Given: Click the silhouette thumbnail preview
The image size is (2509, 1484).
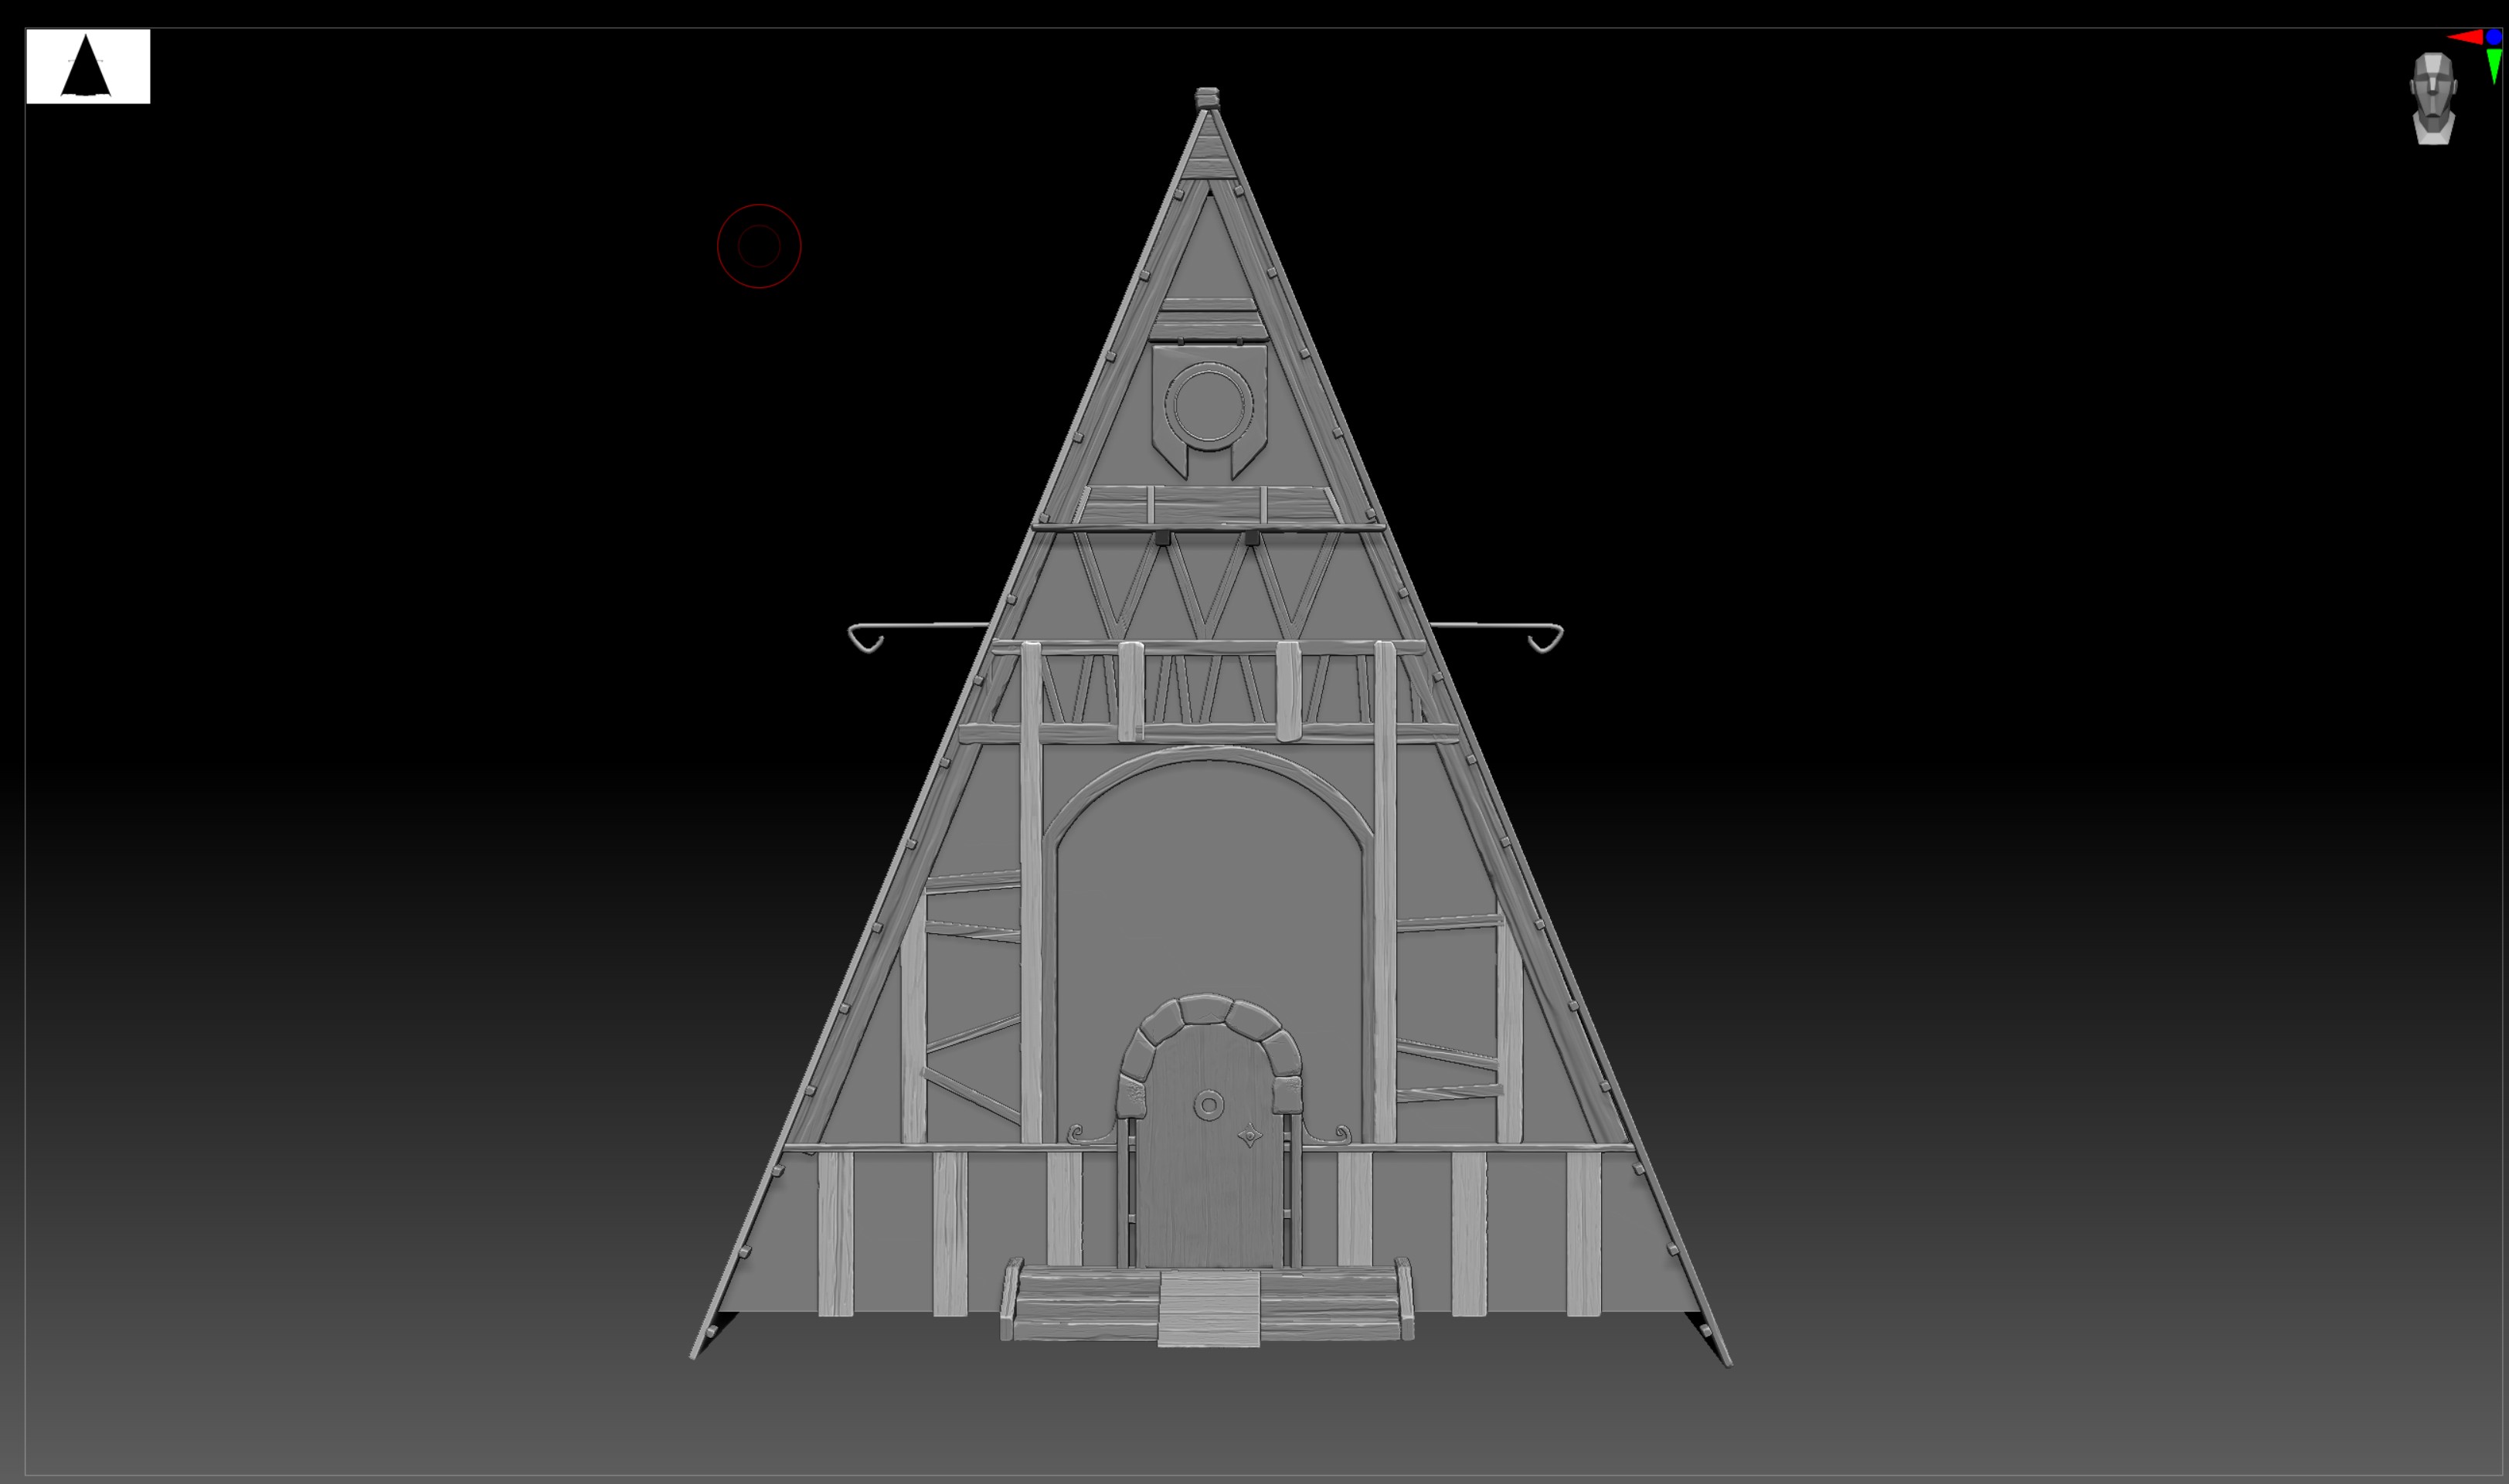Looking at the screenshot, I should tap(88, 66).
